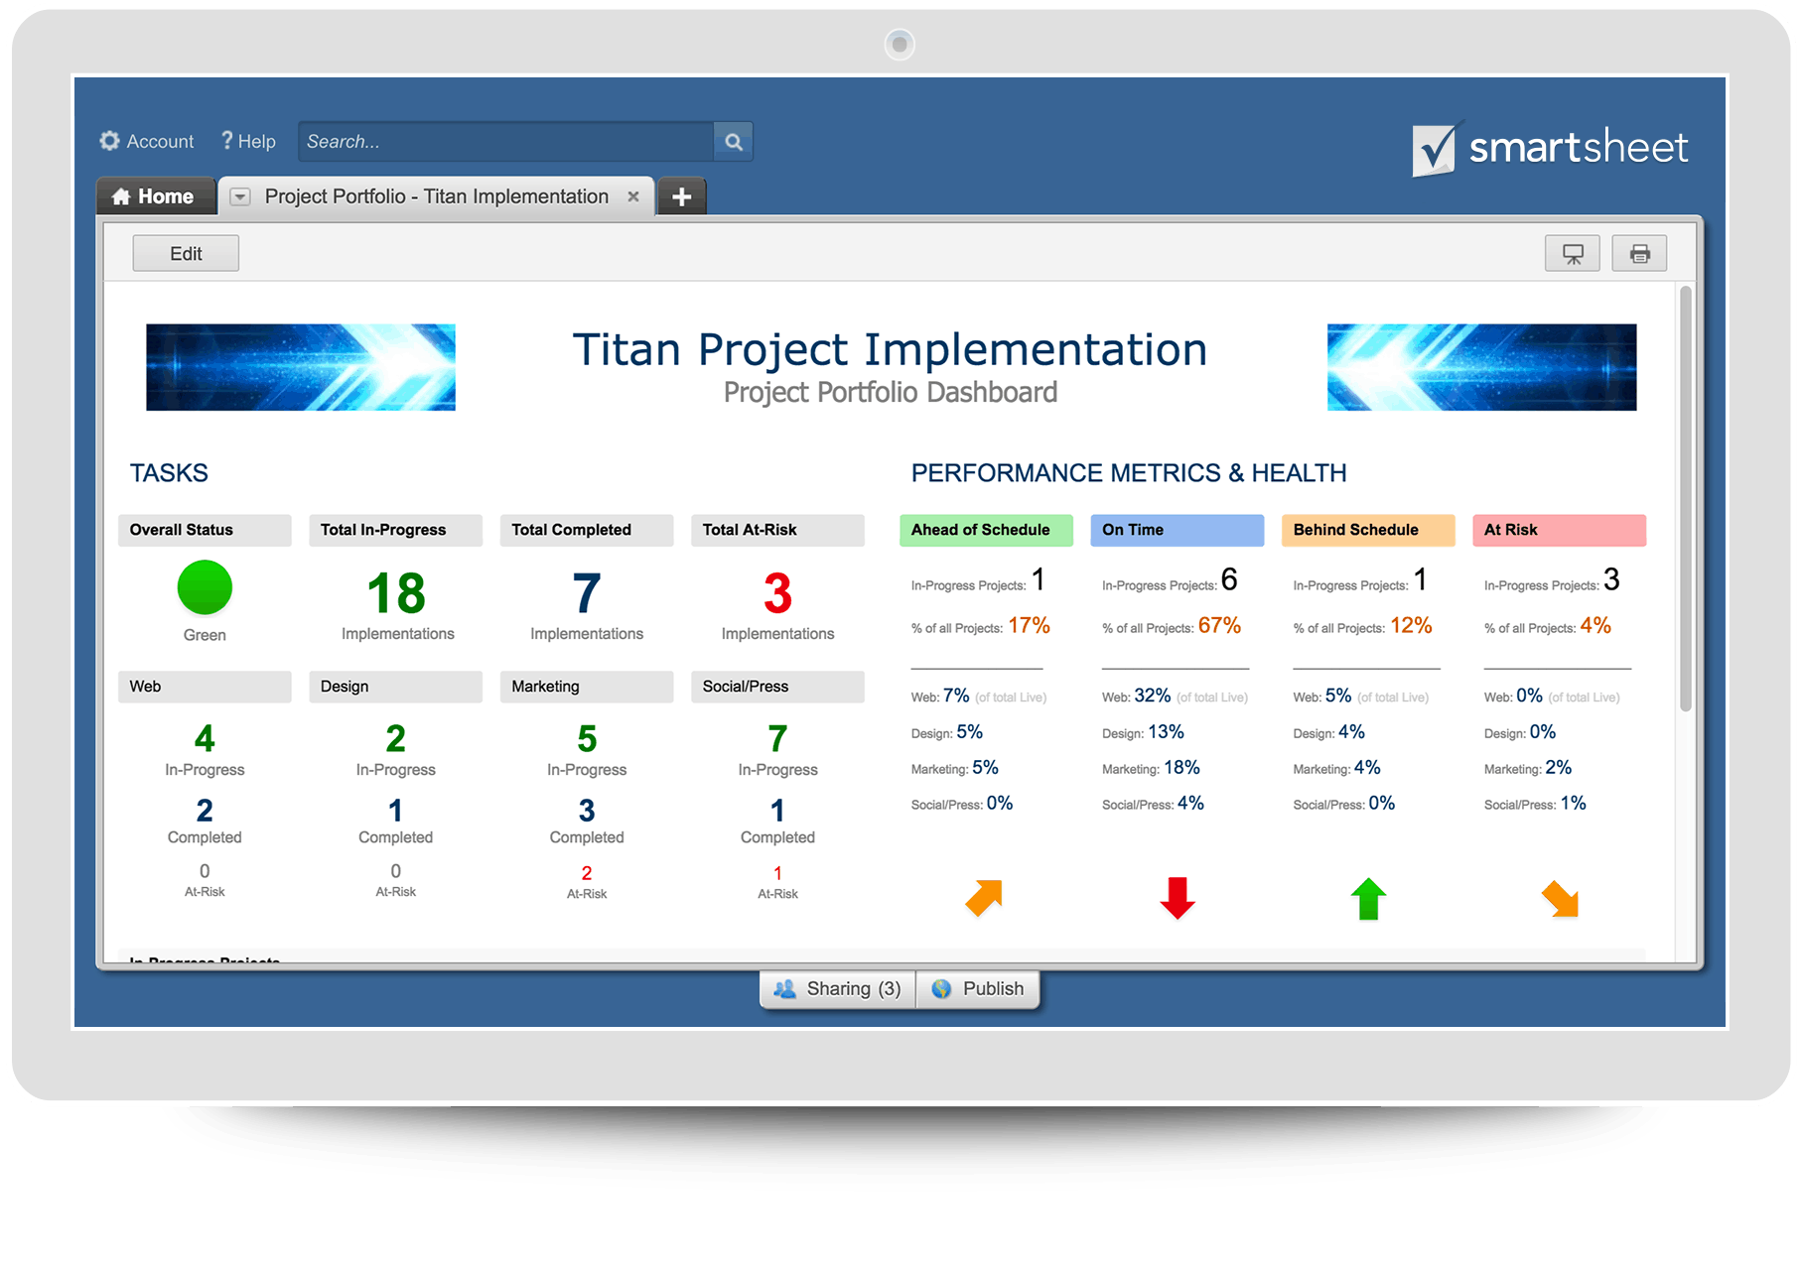Click the left banner image

point(301,367)
